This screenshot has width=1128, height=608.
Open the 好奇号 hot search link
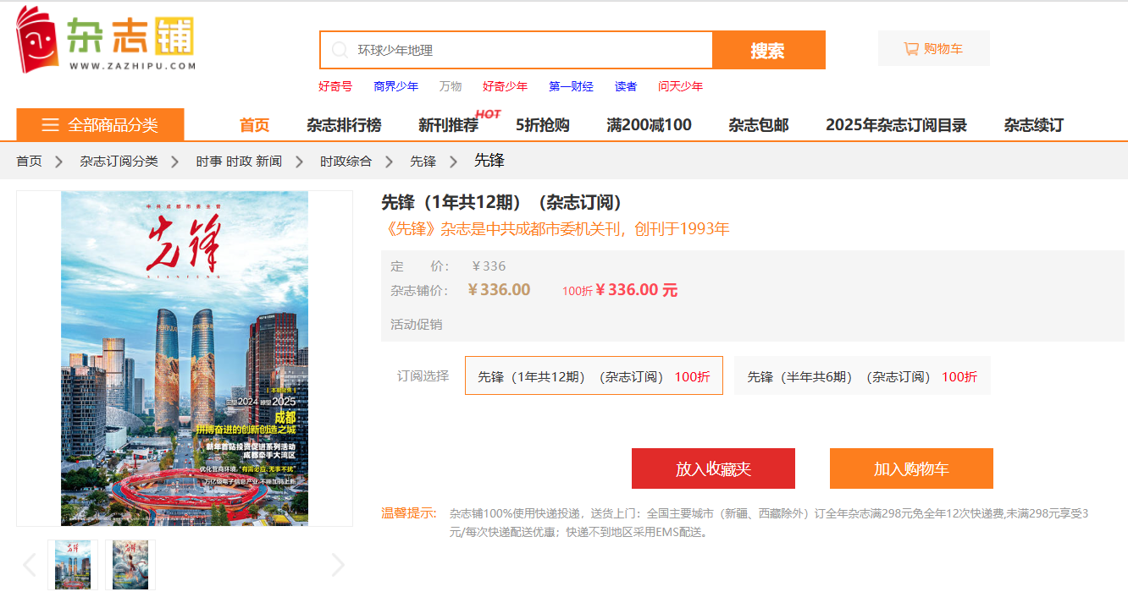(x=335, y=86)
